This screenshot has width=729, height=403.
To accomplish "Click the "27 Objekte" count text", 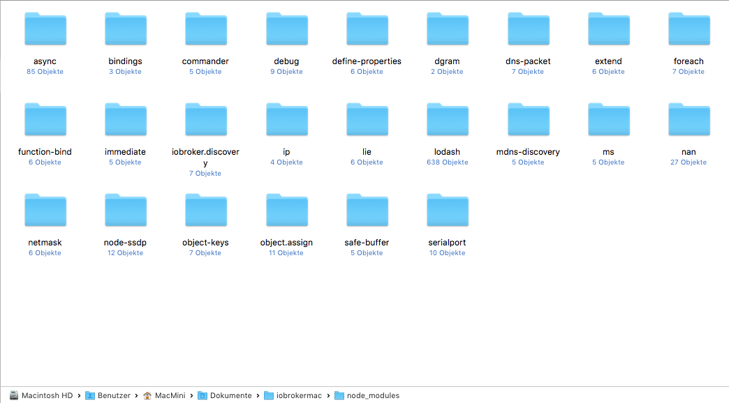I will pos(688,162).
